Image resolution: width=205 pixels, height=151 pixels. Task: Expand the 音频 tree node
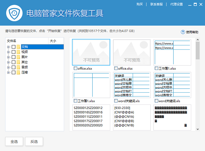(x=8, y=67)
